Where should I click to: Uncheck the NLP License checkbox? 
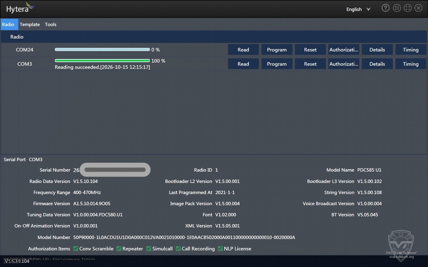220,249
